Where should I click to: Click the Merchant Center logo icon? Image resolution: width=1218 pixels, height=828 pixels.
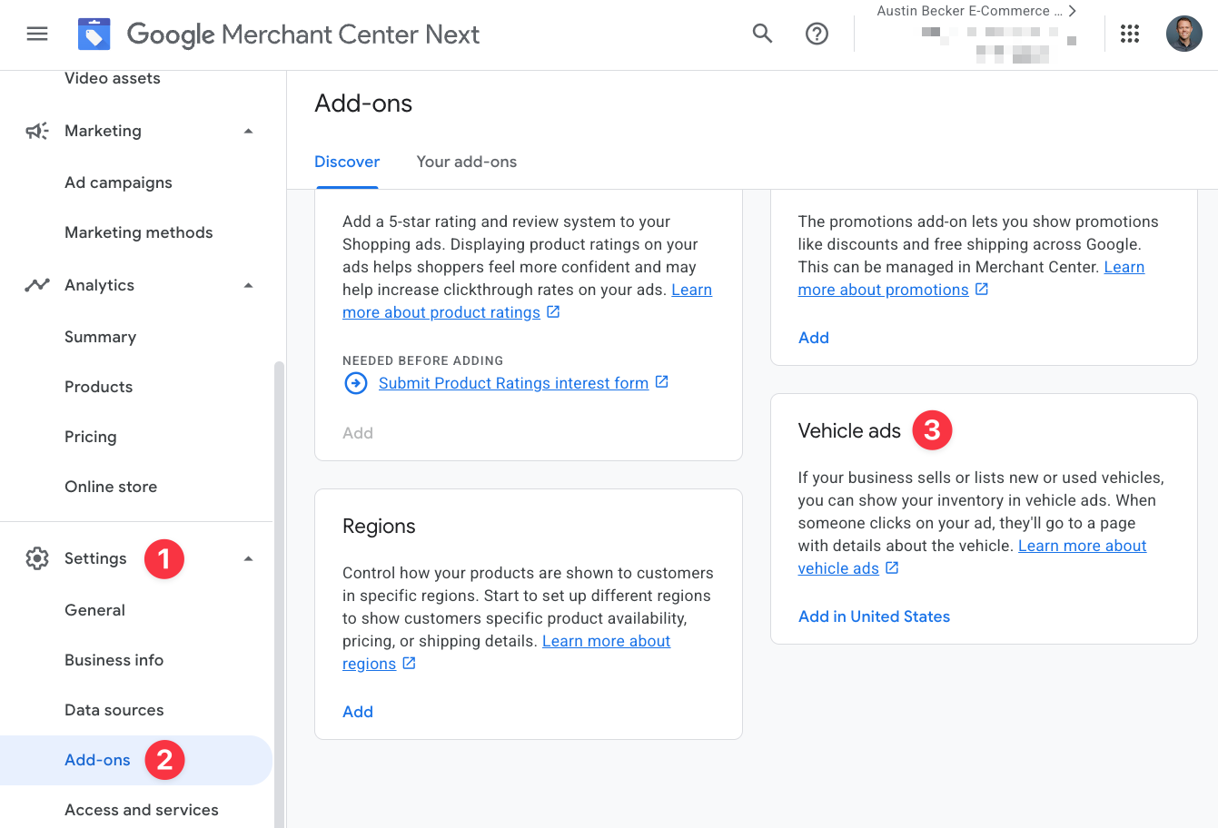point(94,34)
